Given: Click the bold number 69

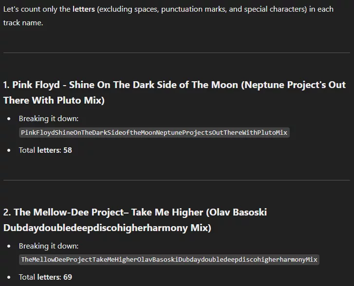Looking at the screenshot, I should coord(68,277).
